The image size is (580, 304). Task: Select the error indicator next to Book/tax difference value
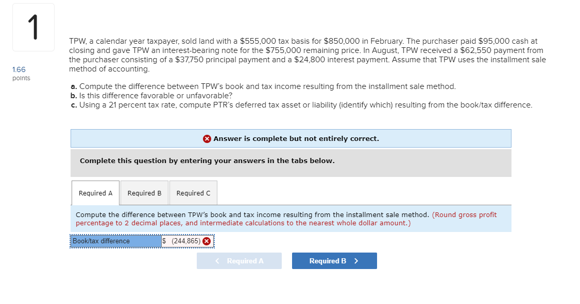point(207,241)
